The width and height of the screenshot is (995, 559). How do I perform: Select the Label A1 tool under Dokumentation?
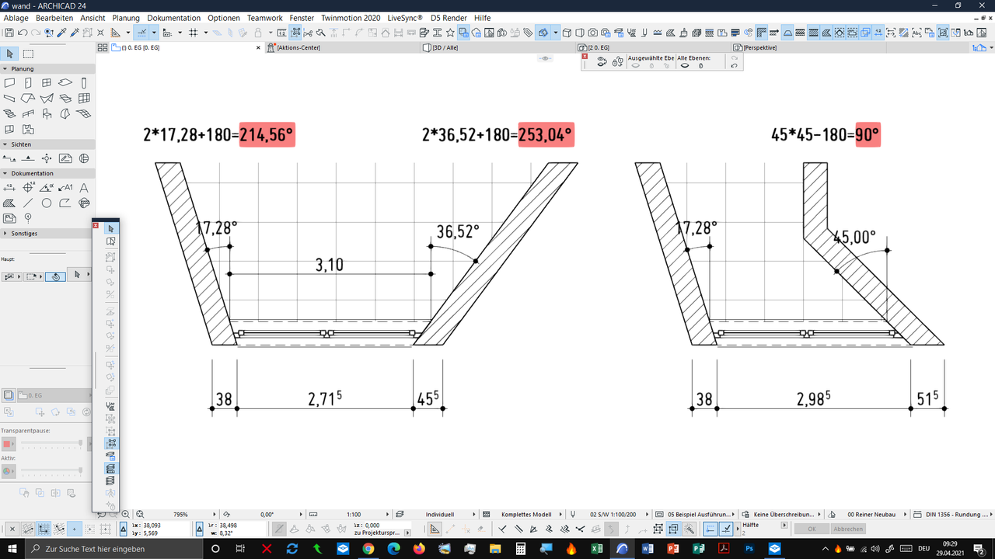click(x=65, y=188)
